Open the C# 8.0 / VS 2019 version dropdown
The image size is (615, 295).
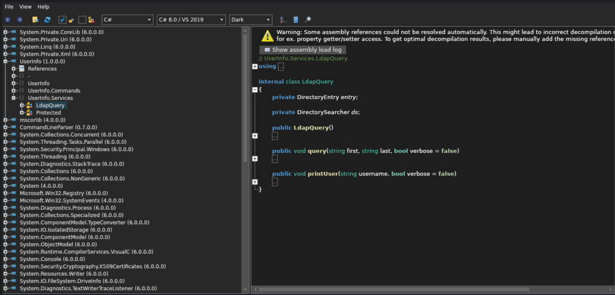[x=190, y=20]
